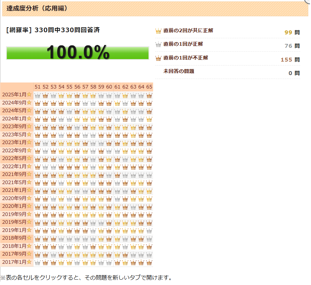The height and width of the screenshot is (285, 311).
Task: Open question 65 crown in the 2017年1月 row
Action: (149, 261)
